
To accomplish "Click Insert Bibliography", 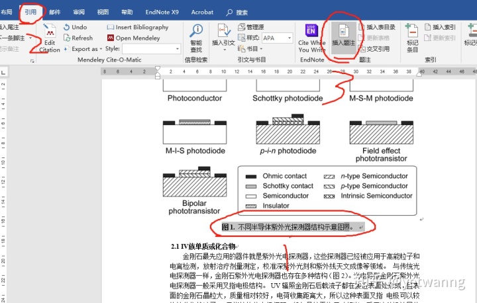I will tap(138, 27).
